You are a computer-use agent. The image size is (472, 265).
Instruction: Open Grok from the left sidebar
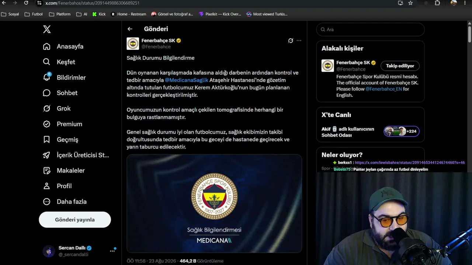click(x=57, y=108)
